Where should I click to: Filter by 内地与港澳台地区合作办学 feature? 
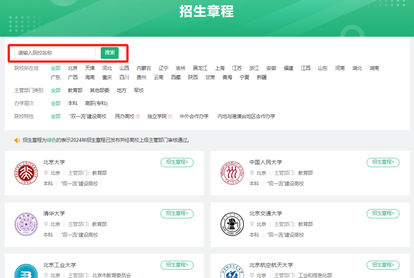click(246, 116)
